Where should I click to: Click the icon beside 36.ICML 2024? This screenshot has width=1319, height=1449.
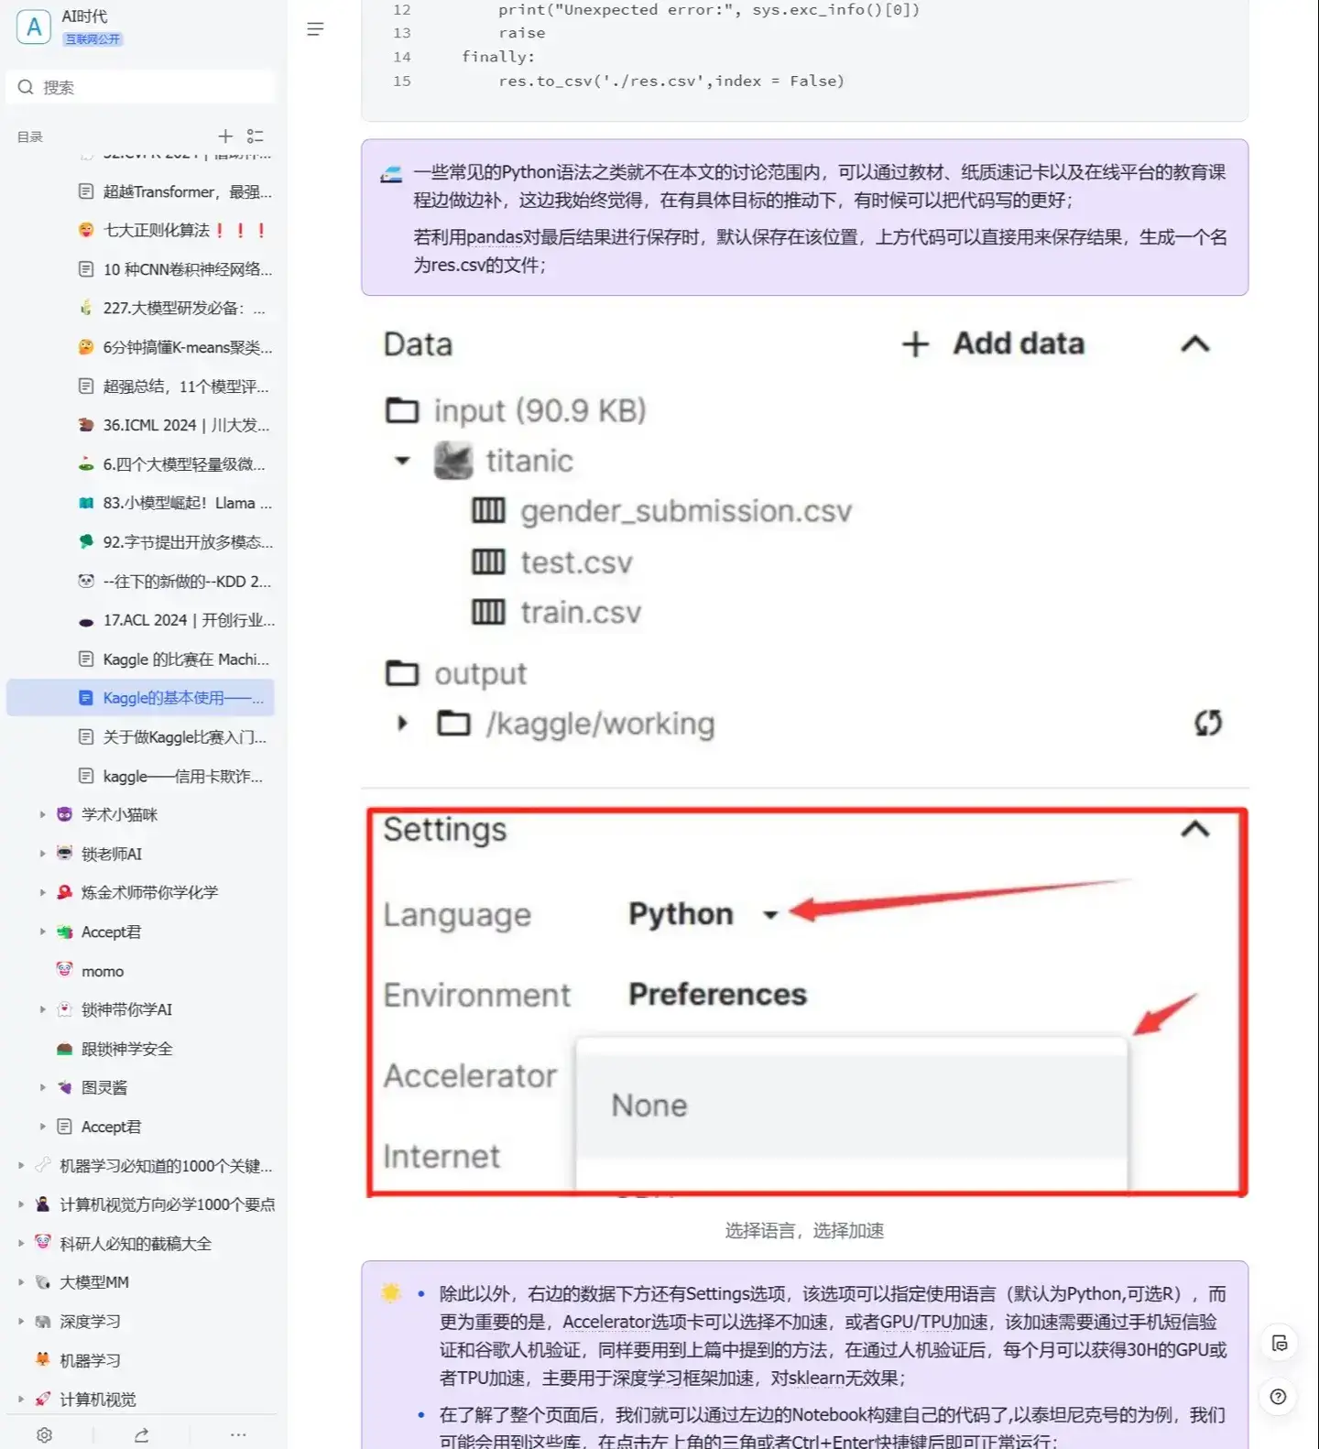(x=86, y=425)
